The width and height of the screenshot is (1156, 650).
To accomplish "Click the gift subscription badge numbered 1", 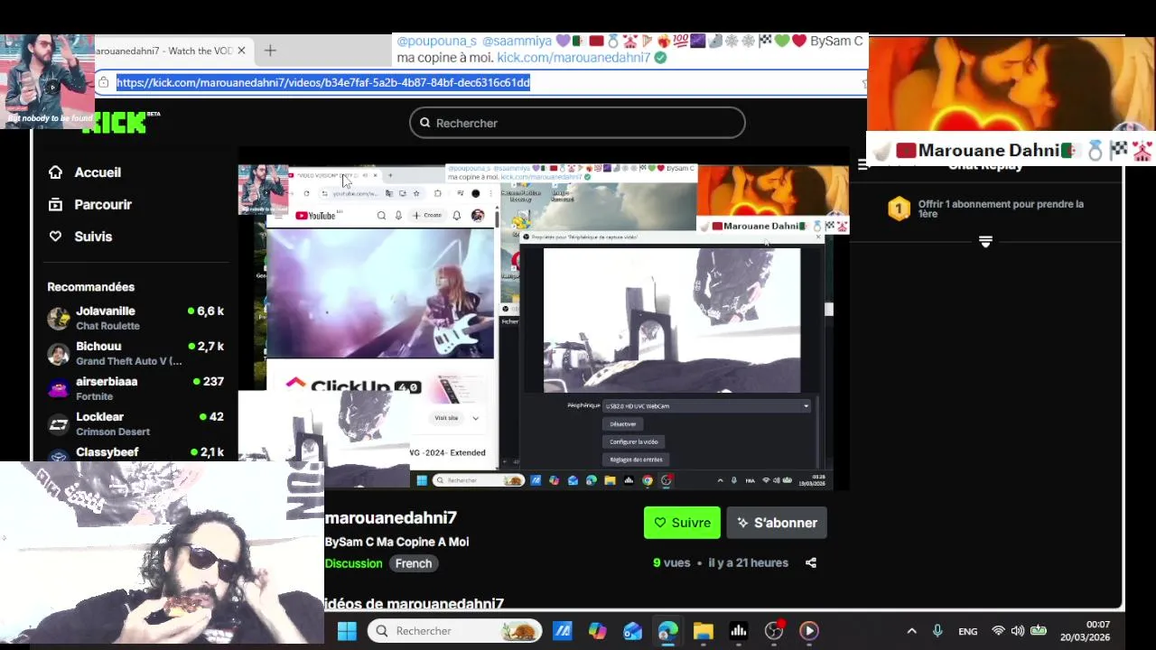I will [x=899, y=209].
